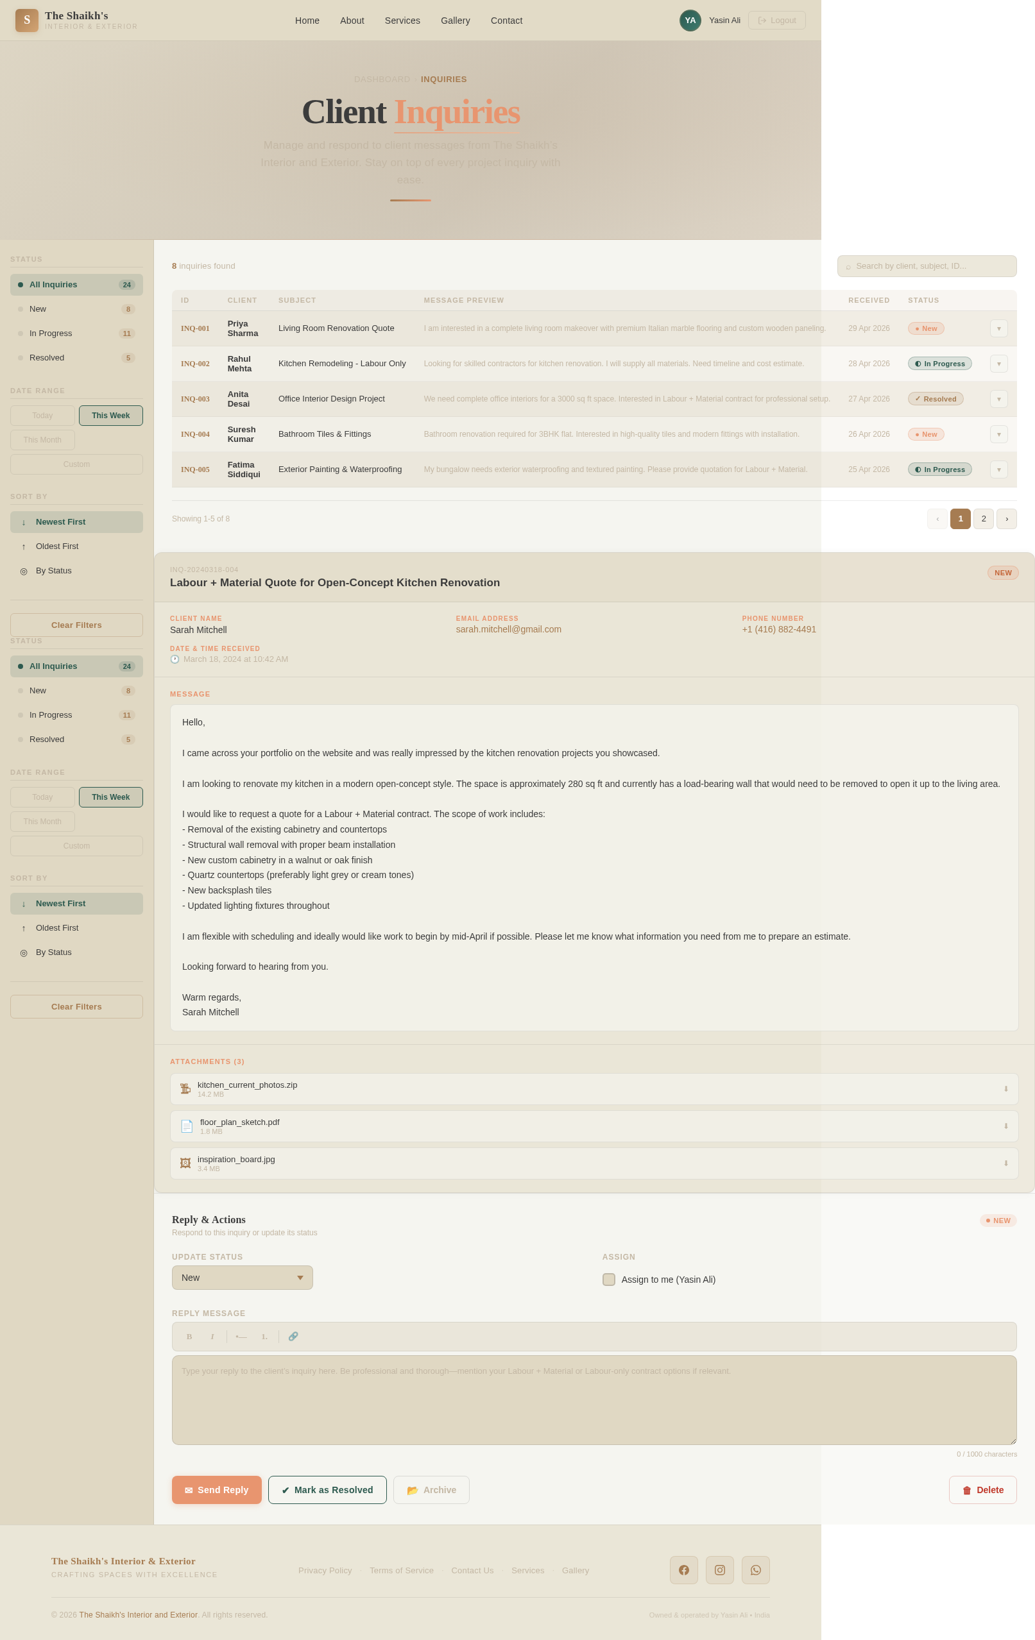This screenshot has height=1640, width=1035.
Task: Expand the INQ-004 Suresh Kumar row
Action: pos(998,434)
